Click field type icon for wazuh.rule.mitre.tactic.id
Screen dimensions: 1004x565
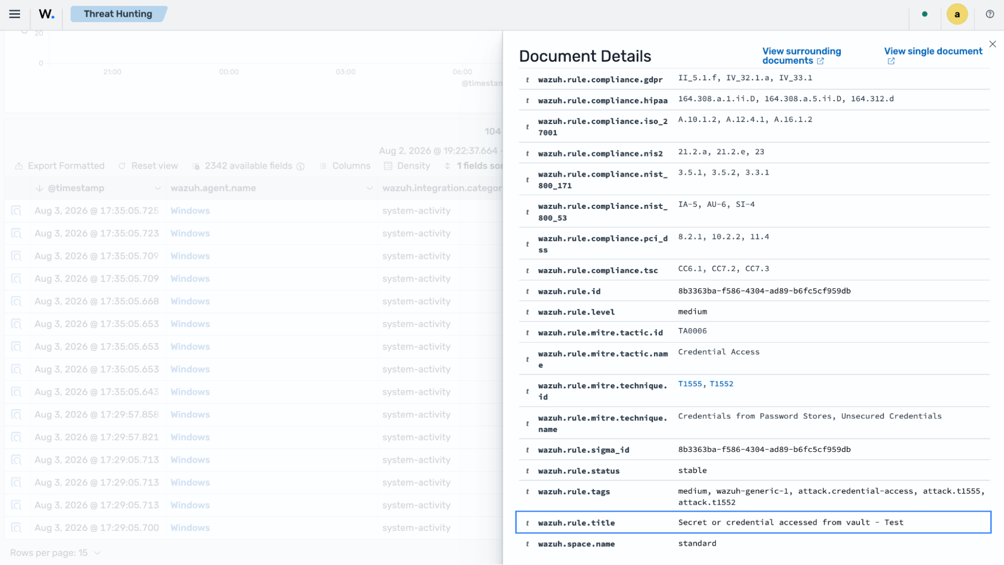[527, 333]
